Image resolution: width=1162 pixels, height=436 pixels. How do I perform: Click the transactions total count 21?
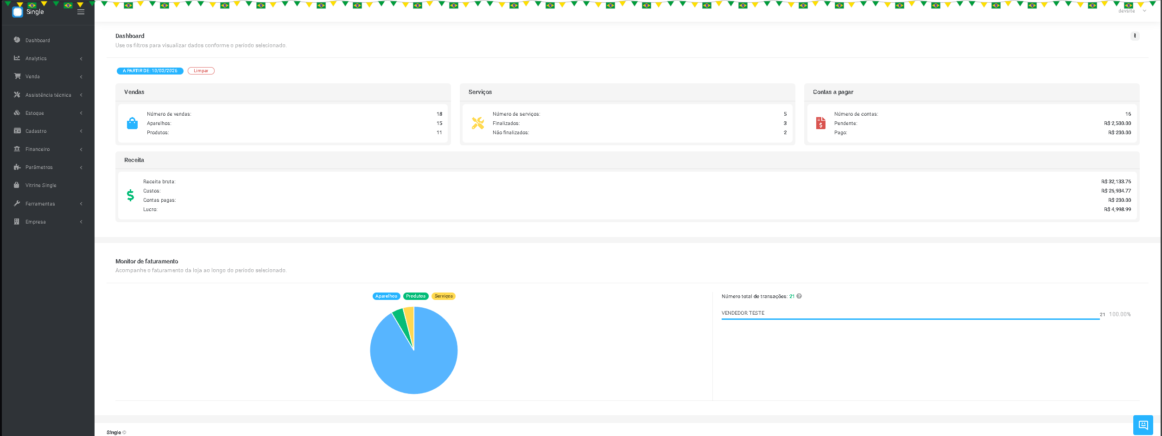pyautogui.click(x=792, y=296)
